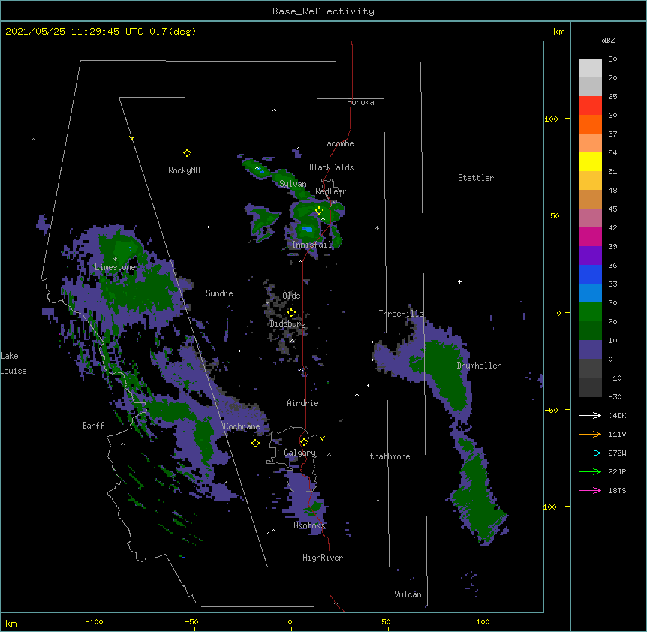Click the Drumheller label
This screenshot has width=647, height=632.
[x=479, y=366]
